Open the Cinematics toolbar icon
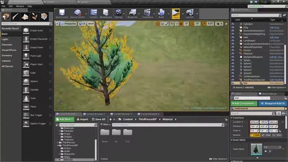This screenshot has width=288, height=162. coord(147,13)
